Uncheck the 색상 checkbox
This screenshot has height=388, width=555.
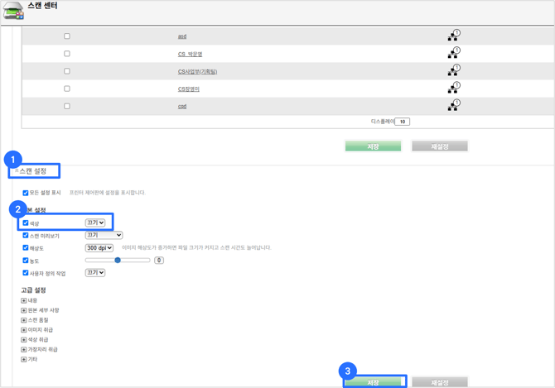point(26,223)
